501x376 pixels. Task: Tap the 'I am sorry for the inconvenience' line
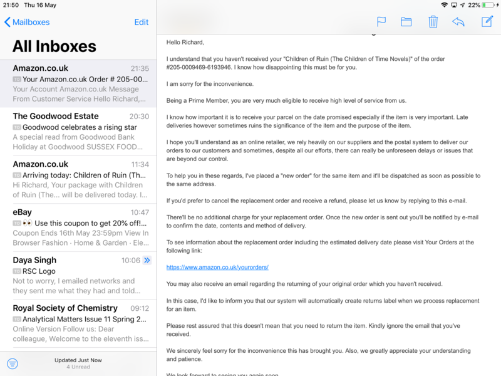[x=210, y=84]
